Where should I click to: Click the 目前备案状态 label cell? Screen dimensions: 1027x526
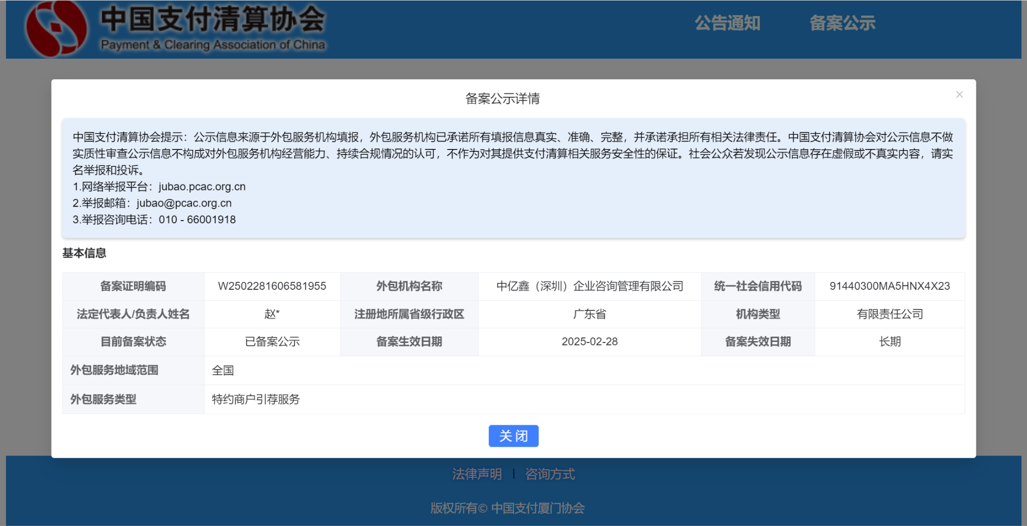(133, 342)
